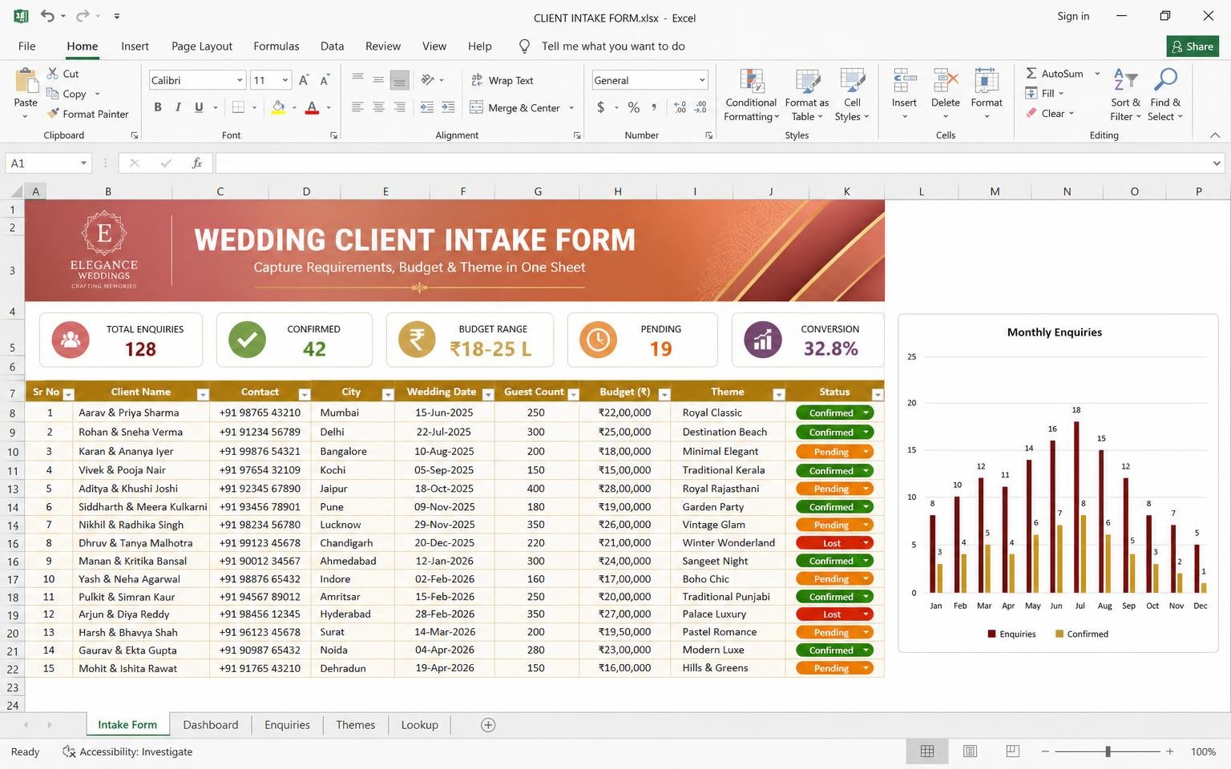The width and height of the screenshot is (1231, 769).
Task: Click the Share button
Action: coord(1193,46)
